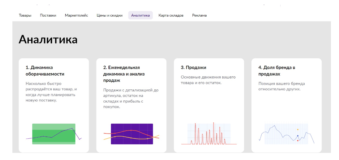Image resolution: width=339 pixels, height=160 pixels.
Task: Click the Аналитика page heading
Action: (x=48, y=39)
